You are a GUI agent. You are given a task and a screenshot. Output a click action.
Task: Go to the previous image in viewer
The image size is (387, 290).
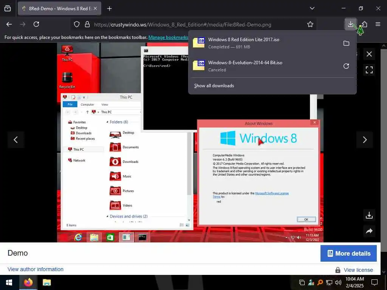[16, 140]
